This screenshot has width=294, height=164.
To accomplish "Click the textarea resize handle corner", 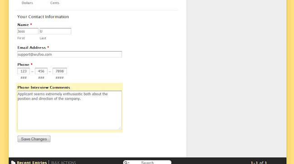I will point(119,128).
